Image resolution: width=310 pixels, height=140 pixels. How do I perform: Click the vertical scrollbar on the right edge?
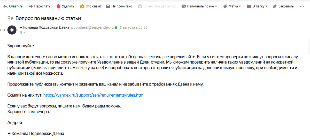309,46
